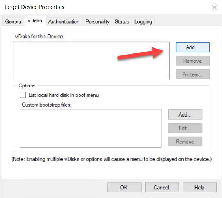Screen dimensions: 222x198
Task: Open the Printers settings button
Action: [x=193, y=74]
